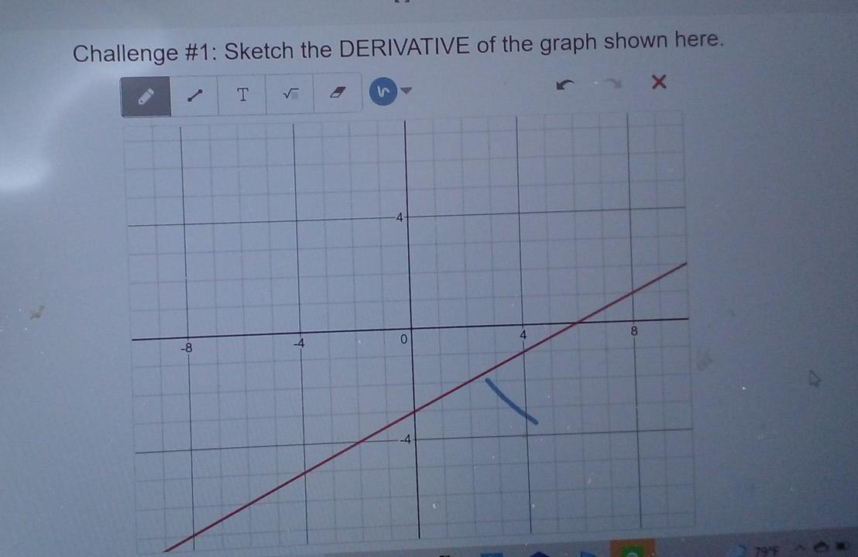Open the math input tool

(290, 94)
